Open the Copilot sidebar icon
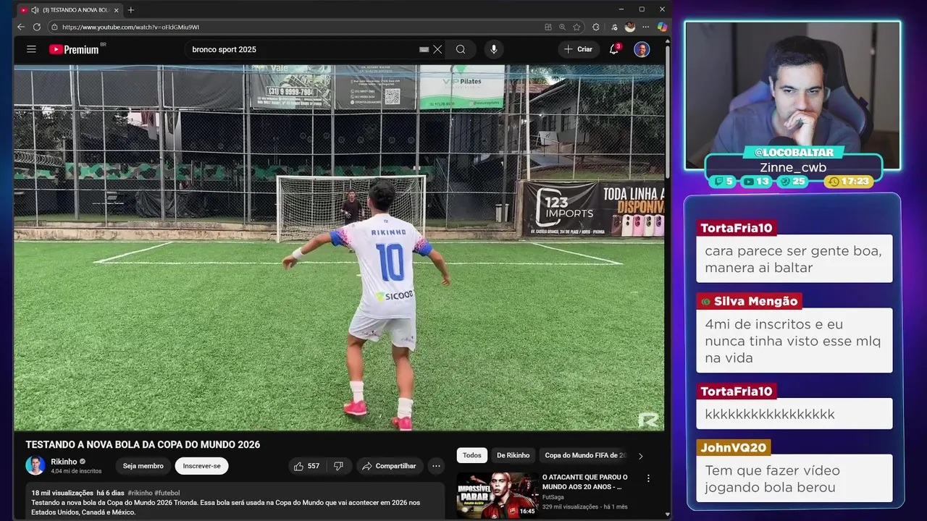This screenshot has height=521, width=927. [x=662, y=27]
